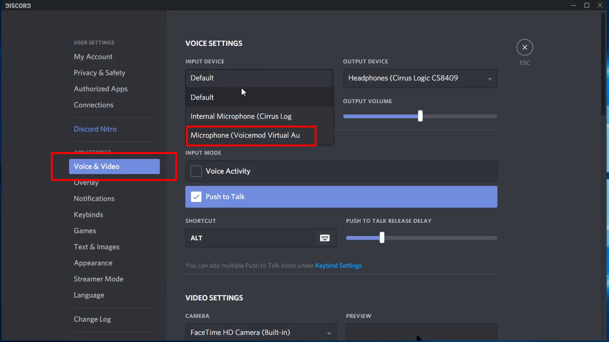This screenshot has width=609, height=342.
Task: Open Notifications settings
Action: 94,199
